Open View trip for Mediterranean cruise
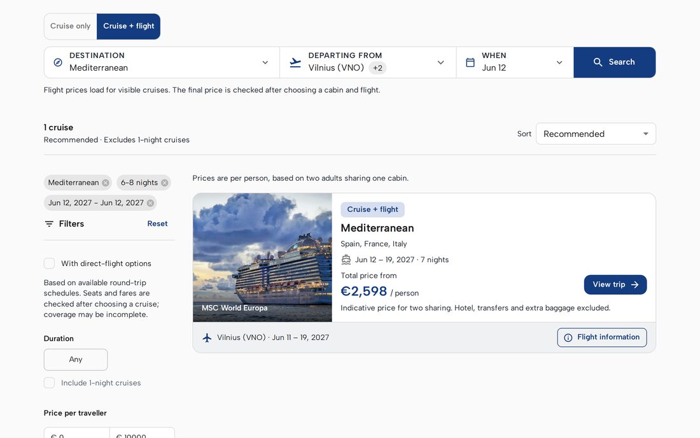 [x=615, y=285]
